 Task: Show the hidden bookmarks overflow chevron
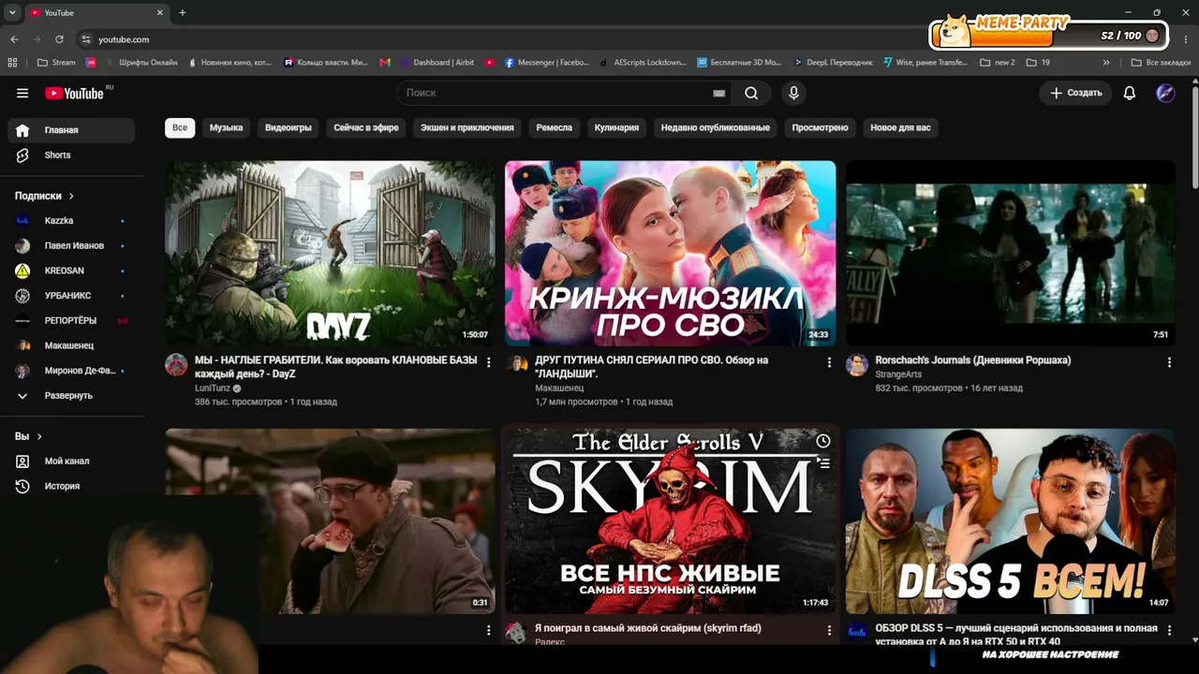(x=1106, y=63)
